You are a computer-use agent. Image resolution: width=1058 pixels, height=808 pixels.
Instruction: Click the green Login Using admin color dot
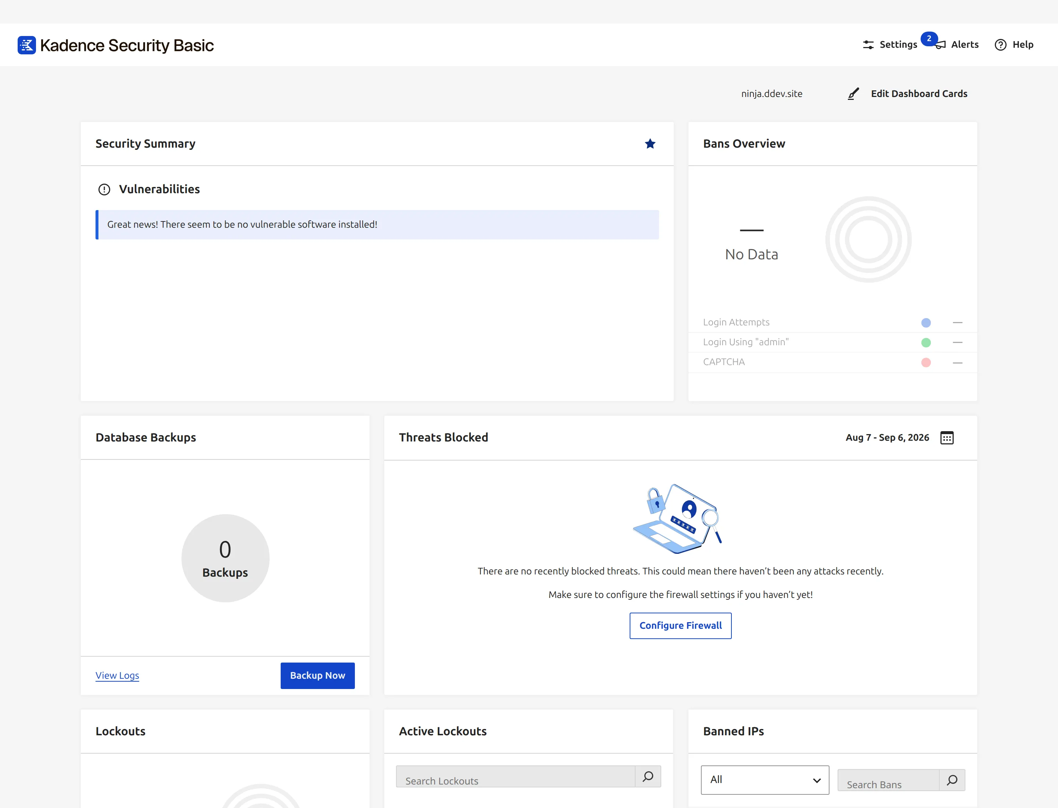click(x=926, y=342)
